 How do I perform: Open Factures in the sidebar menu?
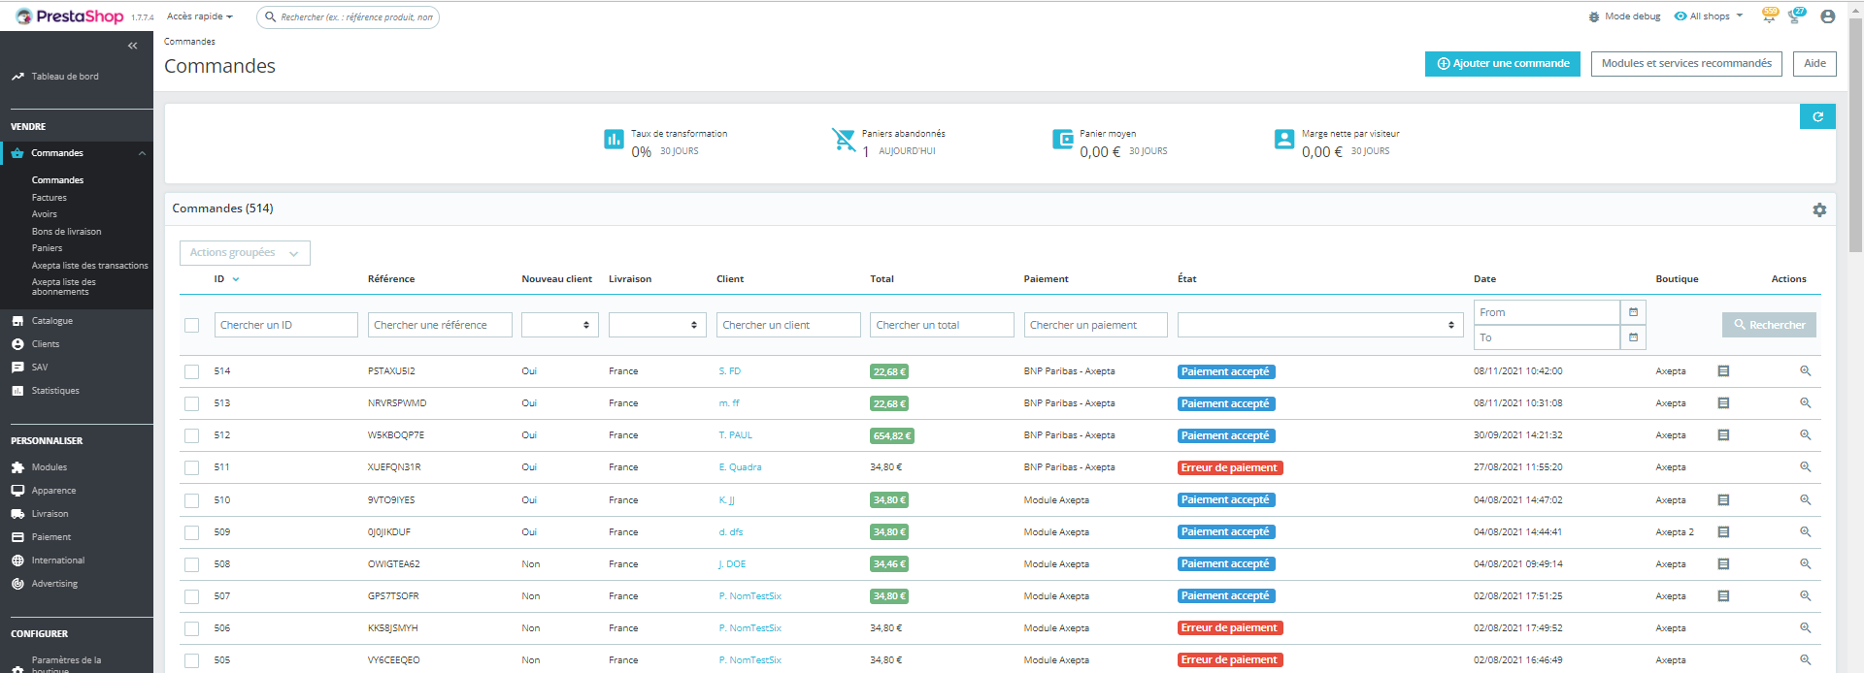50,198
